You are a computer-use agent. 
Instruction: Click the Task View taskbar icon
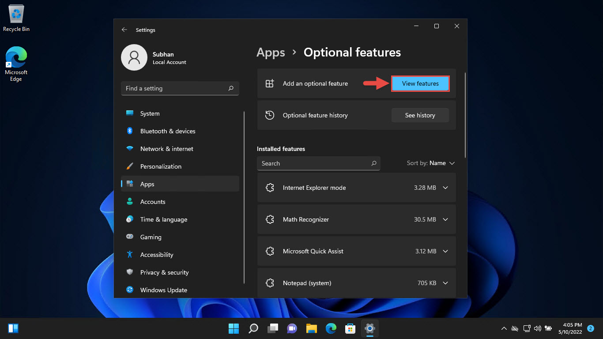click(273, 328)
